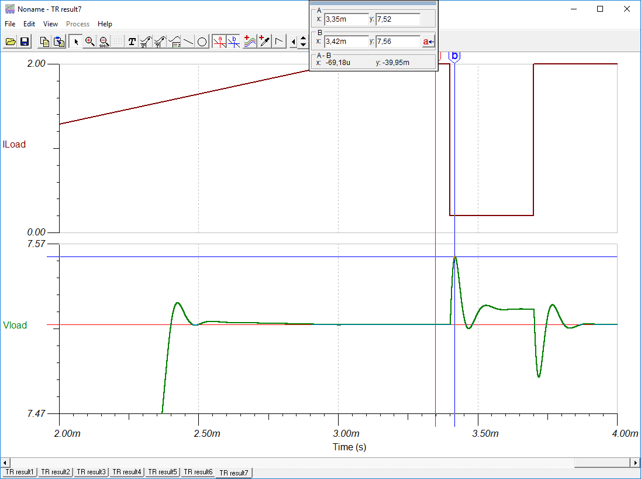Click the Time (s) axis label

pos(349,447)
